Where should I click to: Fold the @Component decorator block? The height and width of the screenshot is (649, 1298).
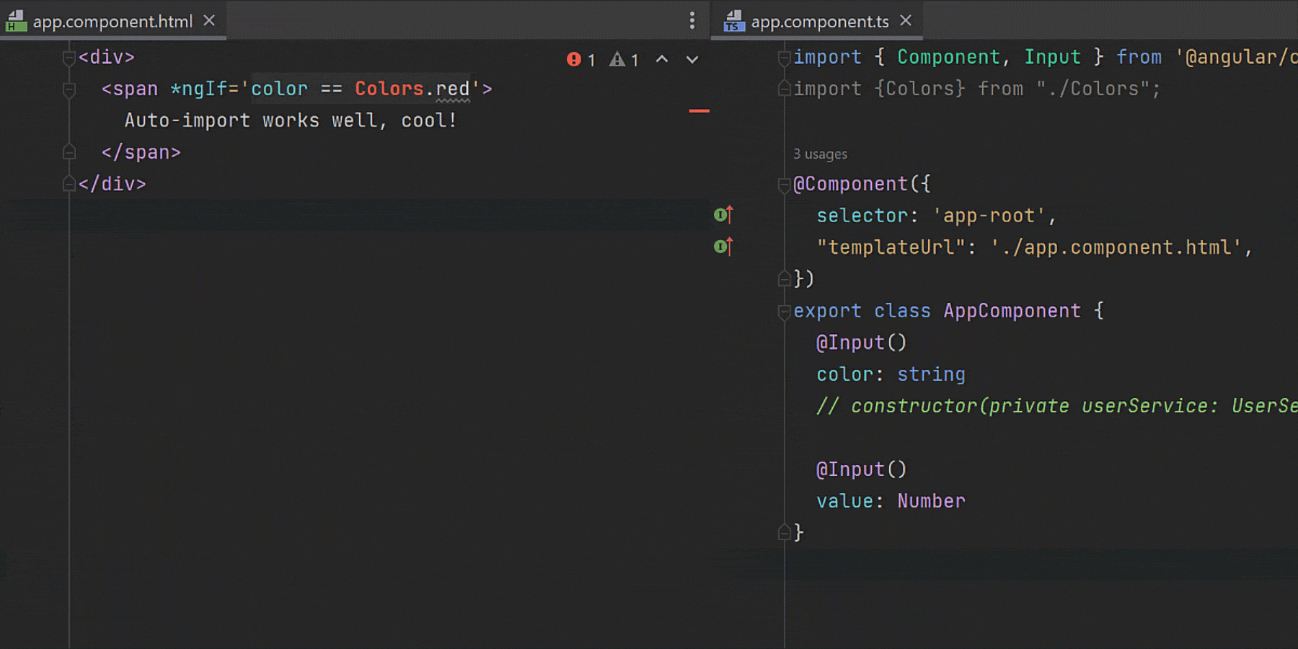pos(785,185)
